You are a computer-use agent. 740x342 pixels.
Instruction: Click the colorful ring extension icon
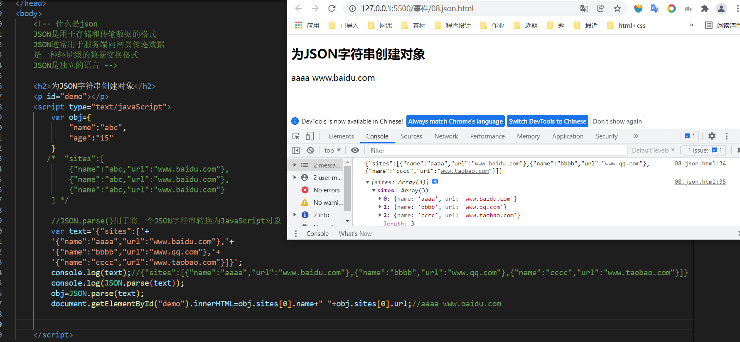tap(671, 8)
